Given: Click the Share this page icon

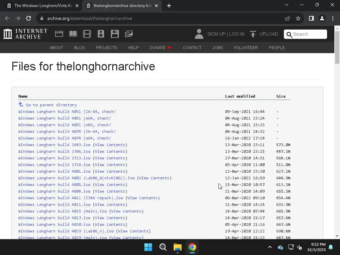Looking at the screenshot, I should 288,19.
